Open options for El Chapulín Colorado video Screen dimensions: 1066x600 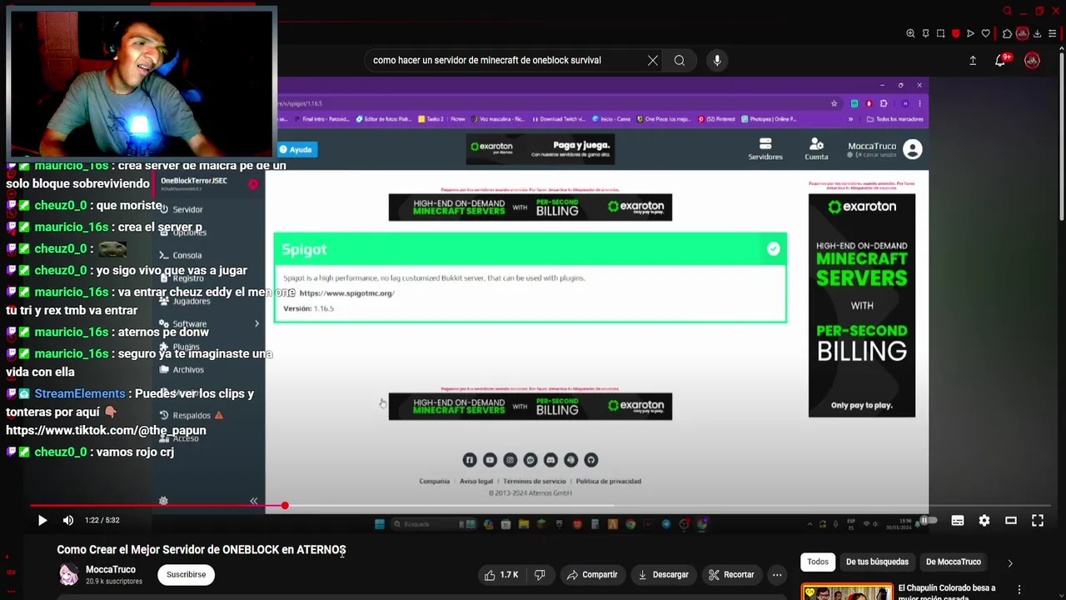1019,590
